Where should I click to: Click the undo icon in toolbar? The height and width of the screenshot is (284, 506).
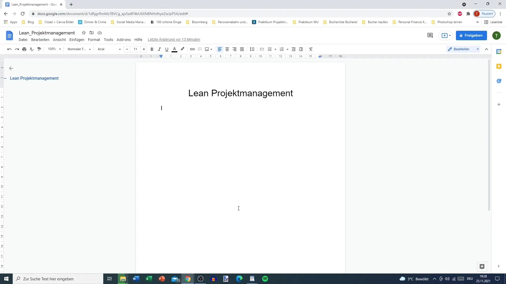pyautogui.click(x=9, y=49)
